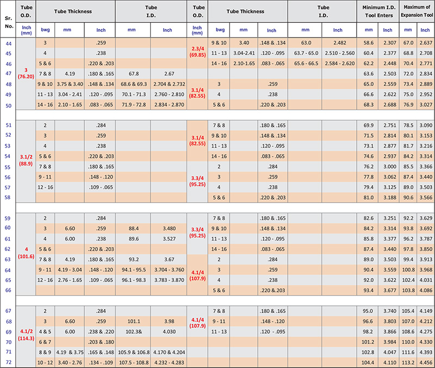Image resolution: width=435 pixels, height=368 pixels.
Task: Click tube O.D. '4 (101.6)'
Action: click(26, 253)
